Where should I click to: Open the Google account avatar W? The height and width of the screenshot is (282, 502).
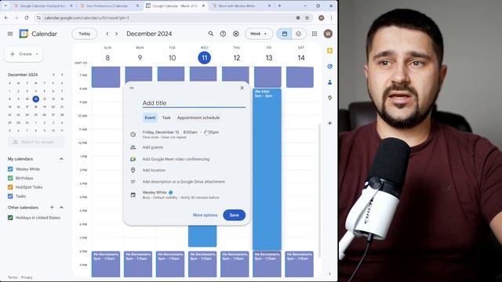328,34
